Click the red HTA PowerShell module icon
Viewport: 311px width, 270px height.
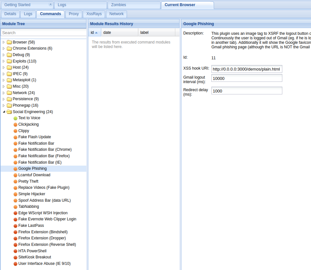15,251
